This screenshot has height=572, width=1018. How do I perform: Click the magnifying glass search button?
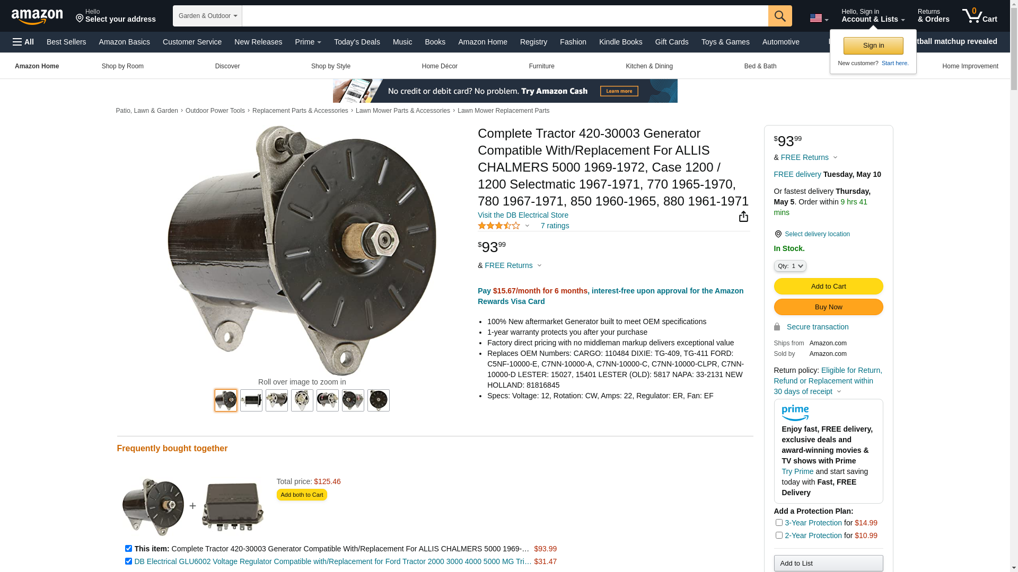click(x=780, y=16)
